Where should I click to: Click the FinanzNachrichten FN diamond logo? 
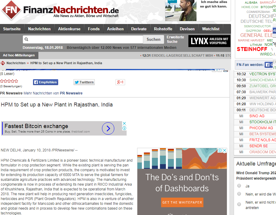click(x=11, y=10)
